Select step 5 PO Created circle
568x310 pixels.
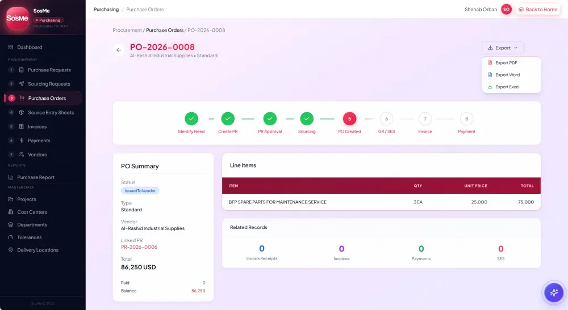pos(349,118)
